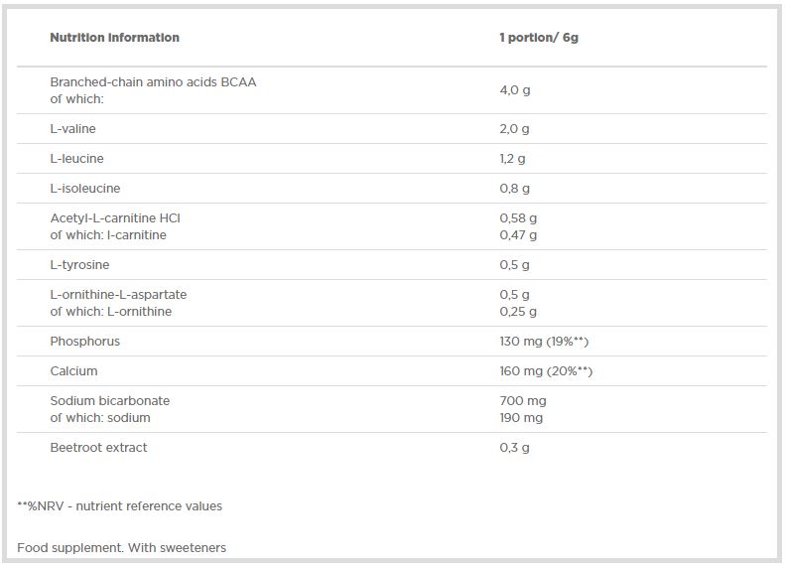The image size is (786, 566).
Task: Click the Nutrition information header
Action: (114, 38)
